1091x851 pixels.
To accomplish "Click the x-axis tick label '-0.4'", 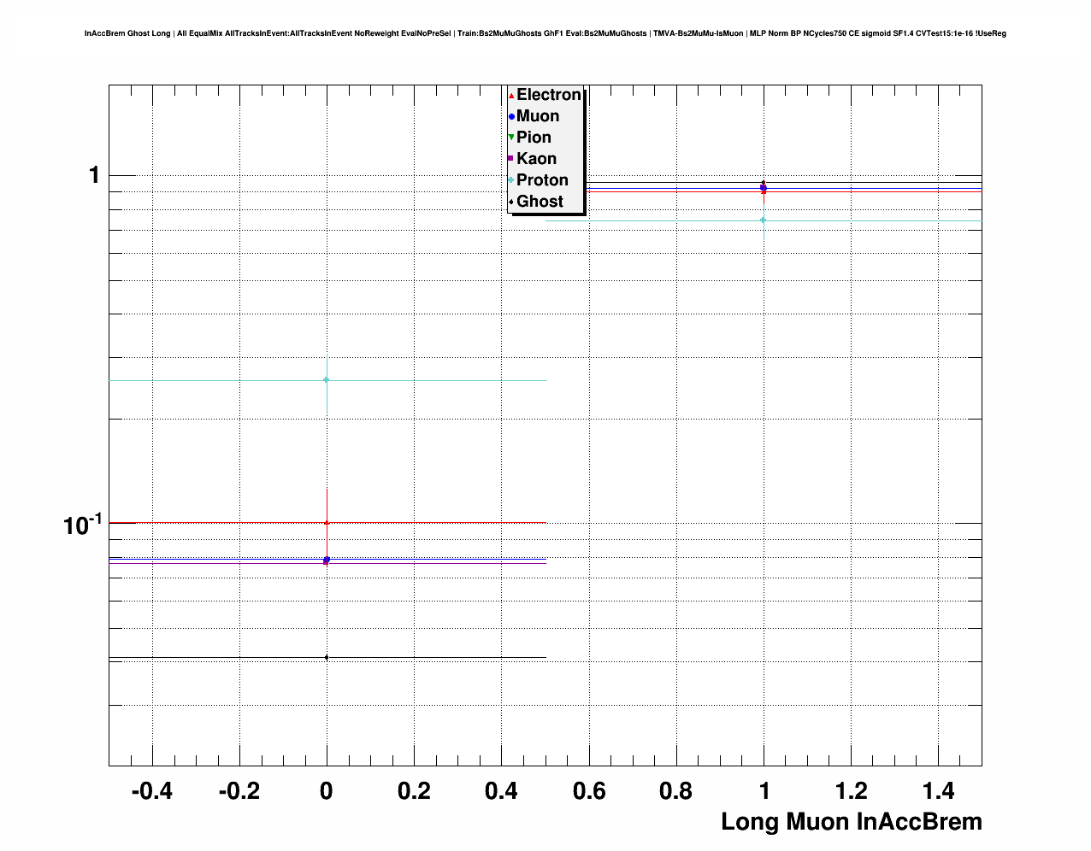I will pos(152,791).
